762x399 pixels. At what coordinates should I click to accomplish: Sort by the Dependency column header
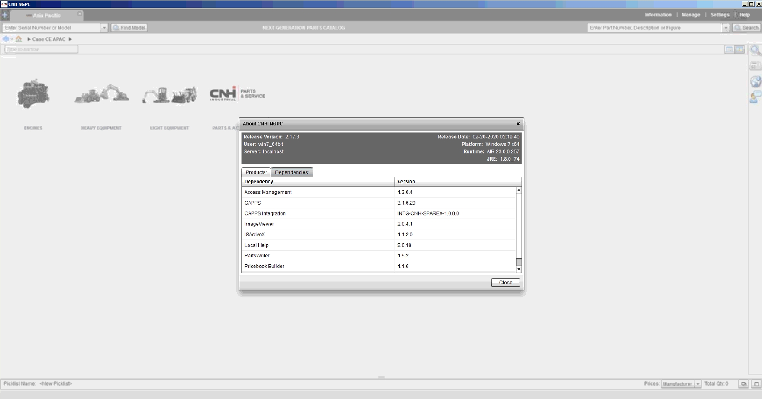318,182
